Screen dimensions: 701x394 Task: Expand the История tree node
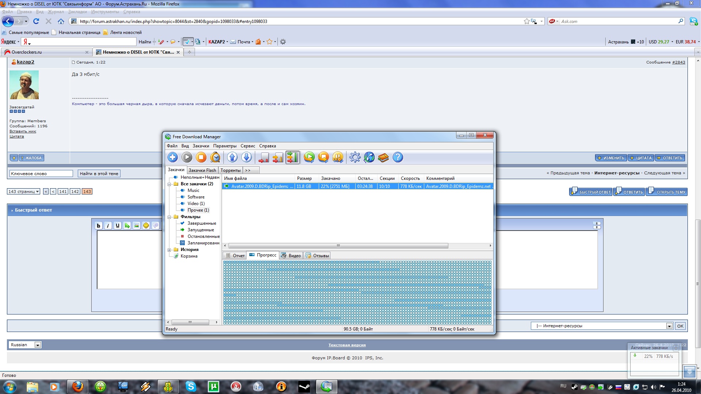169,250
